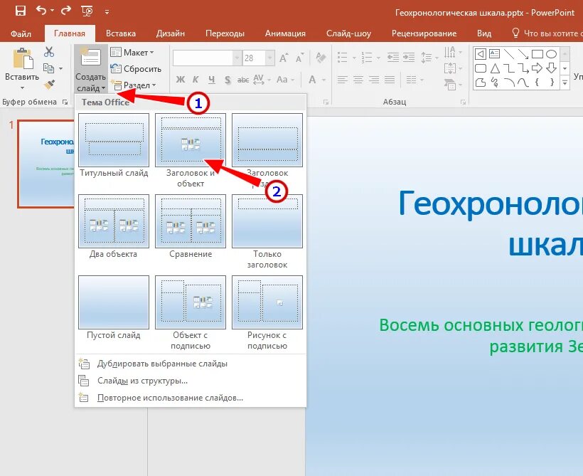
Task: Open Customize Quick Access Toolbar dropdown
Action: (107, 12)
